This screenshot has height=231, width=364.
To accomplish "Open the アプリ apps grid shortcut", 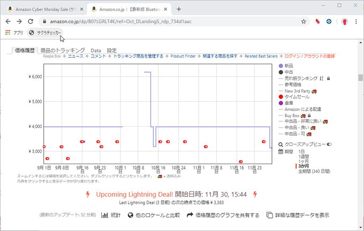I will (x=14, y=33).
